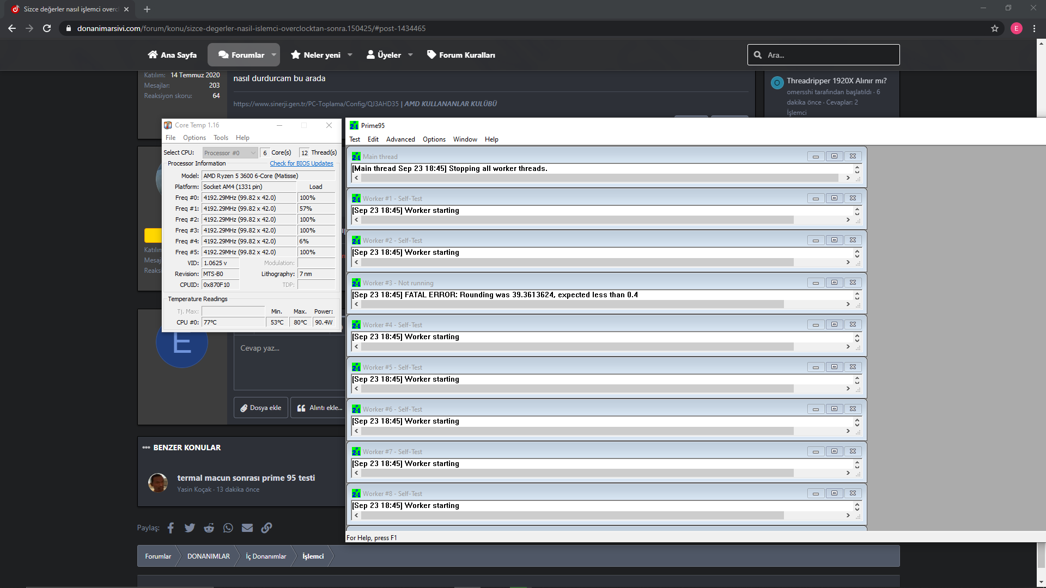Share the thread via Facebook icon
This screenshot has height=588, width=1046.
tap(171, 528)
